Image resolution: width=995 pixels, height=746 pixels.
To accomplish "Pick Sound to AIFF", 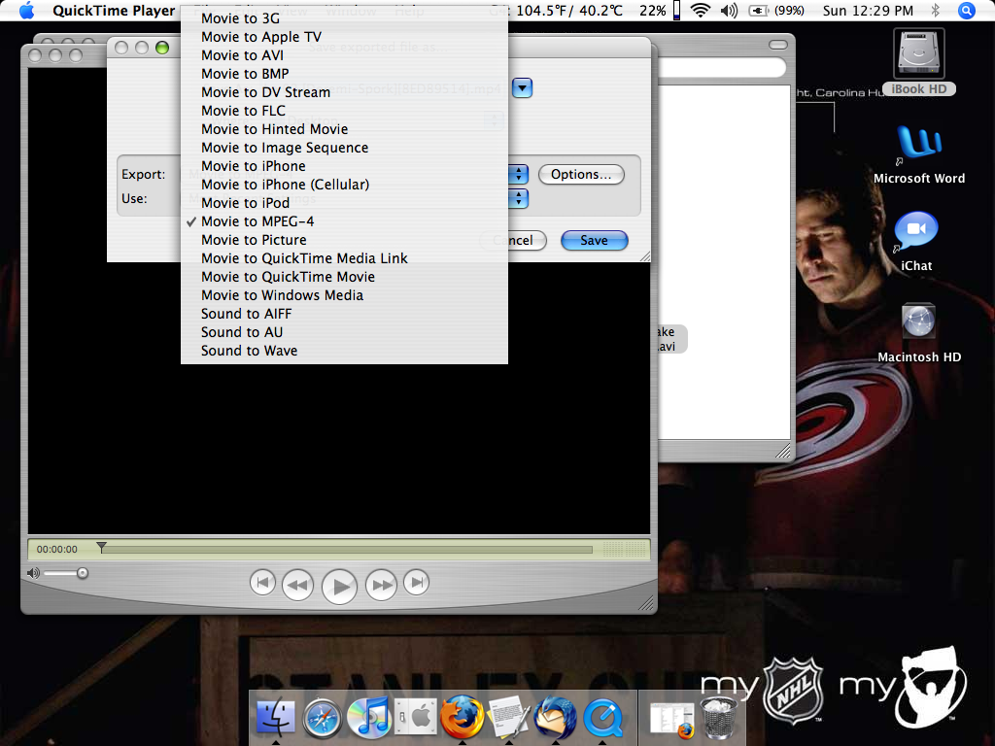I will pyautogui.click(x=344, y=314).
